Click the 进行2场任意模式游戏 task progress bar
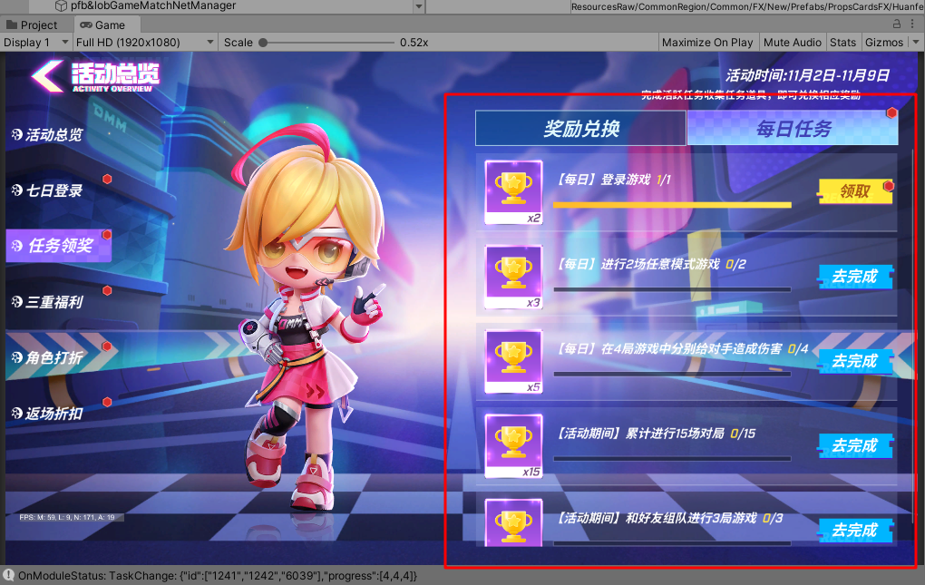The height and width of the screenshot is (585, 925). pos(672,289)
